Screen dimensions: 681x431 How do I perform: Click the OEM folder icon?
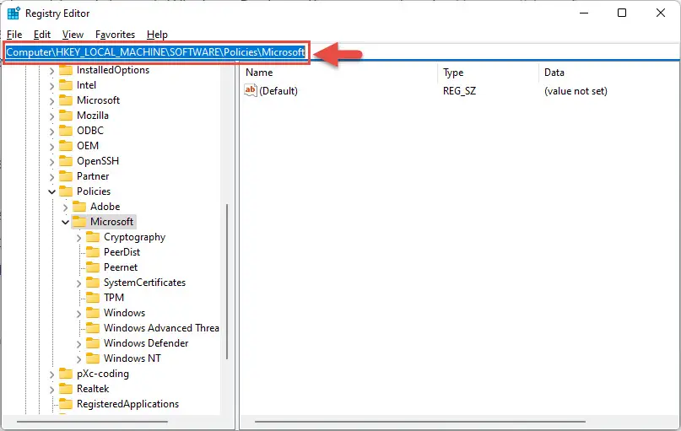[66, 146]
